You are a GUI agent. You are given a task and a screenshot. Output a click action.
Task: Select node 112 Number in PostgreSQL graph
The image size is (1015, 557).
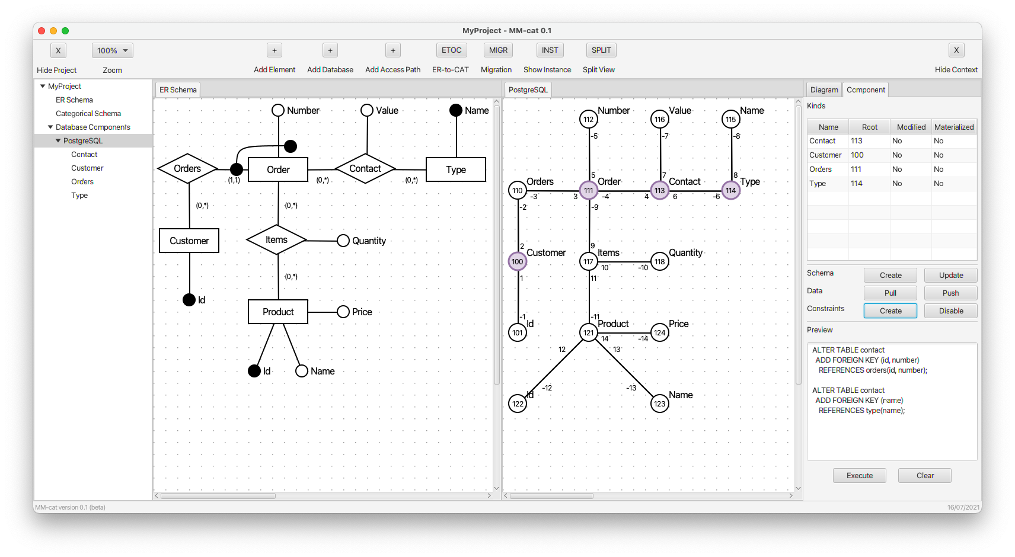coord(589,119)
